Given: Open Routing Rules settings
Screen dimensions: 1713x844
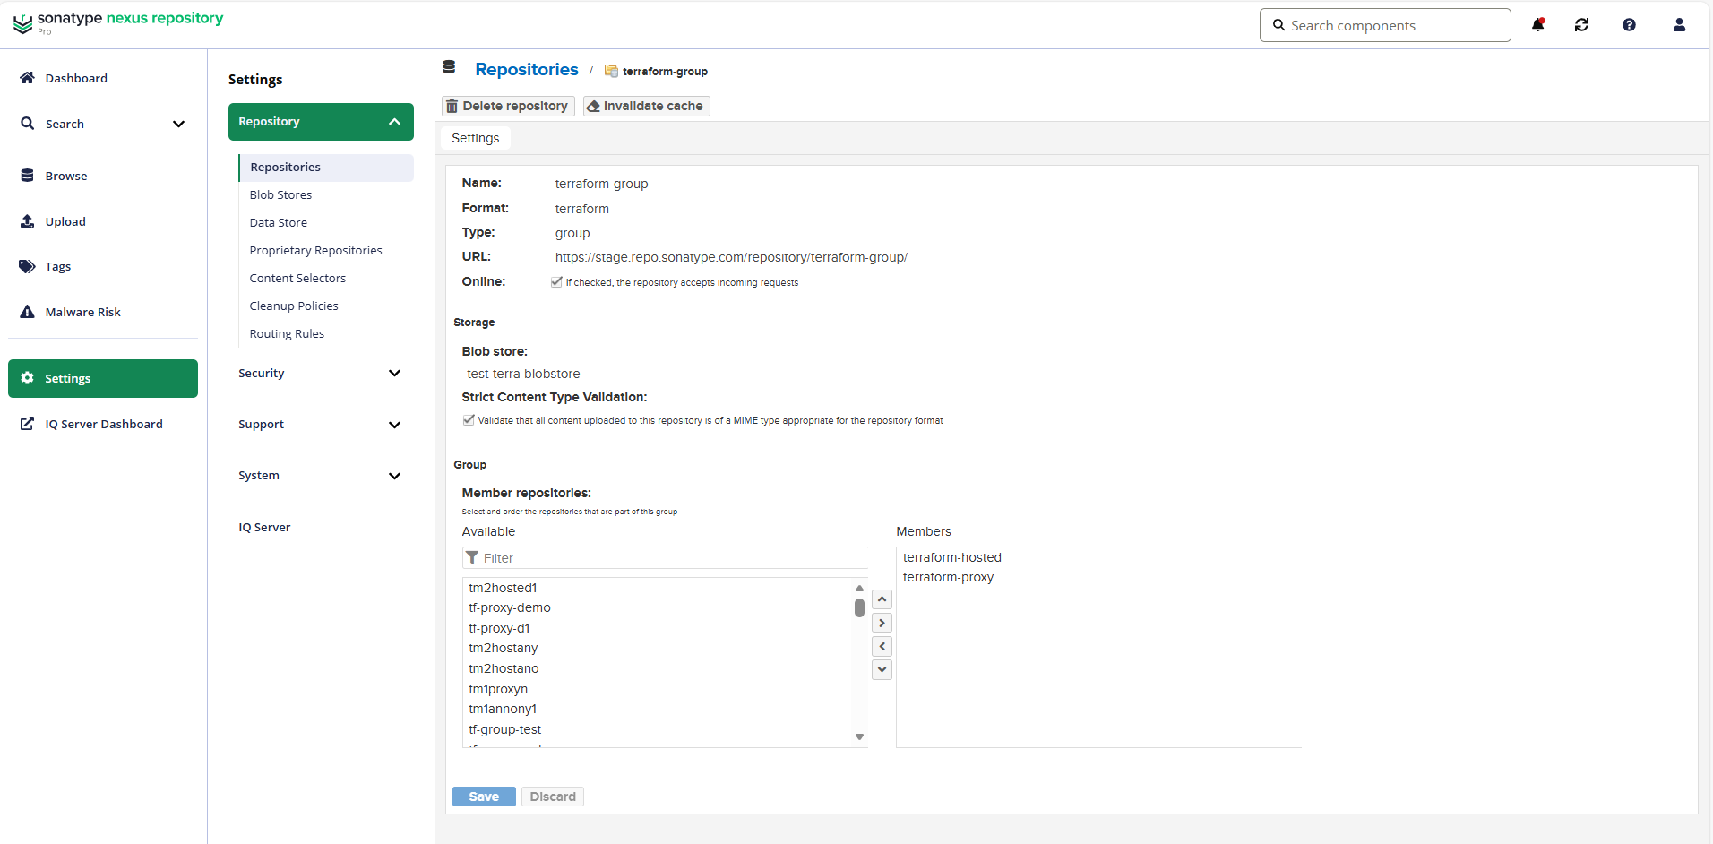Looking at the screenshot, I should coord(287,334).
